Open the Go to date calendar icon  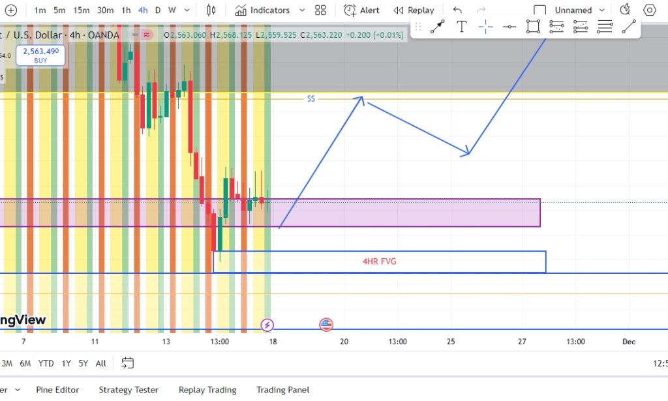click(127, 363)
